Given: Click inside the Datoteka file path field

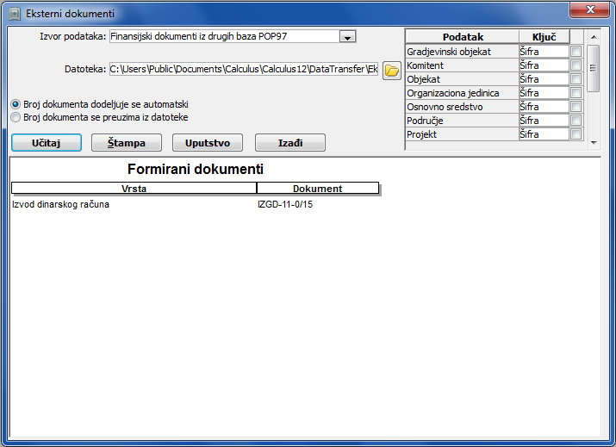Looking at the screenshot, I should [x=243, y=69].
